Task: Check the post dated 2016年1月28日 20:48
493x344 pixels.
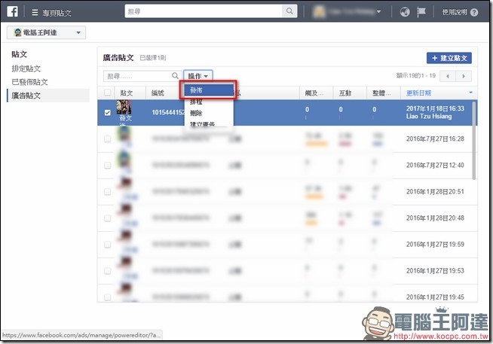Action: click(x=108, y=218)
